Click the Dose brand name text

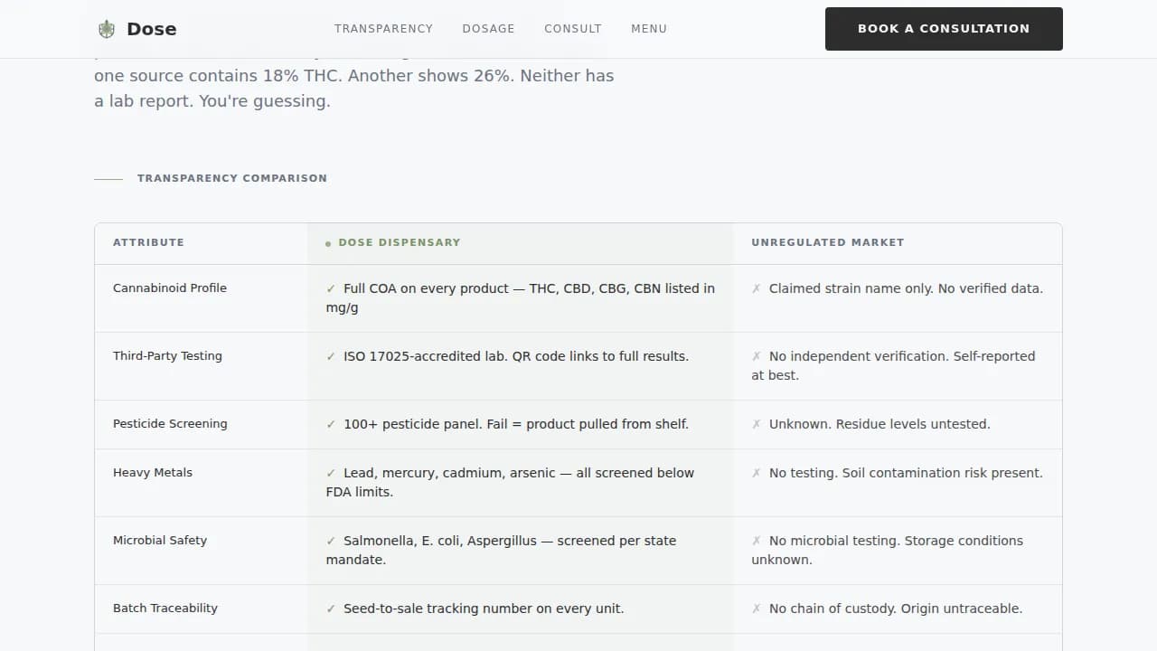pyautogui.click(x=152, y=29)
